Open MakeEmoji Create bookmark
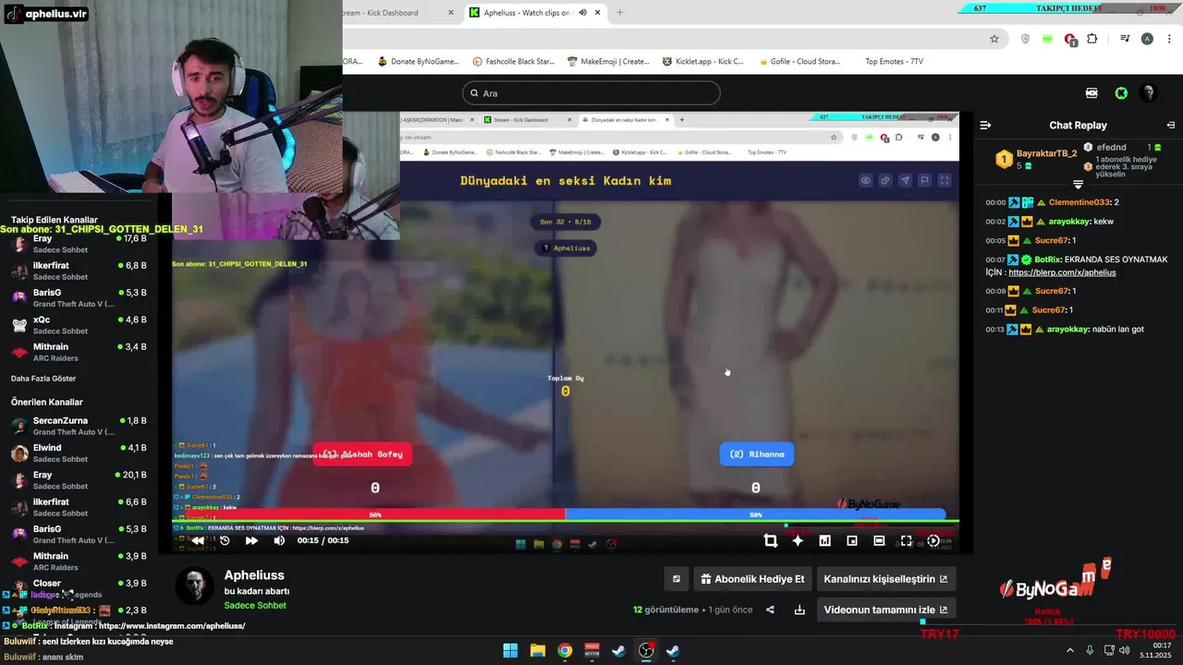 pyautogui.click(x=608, y=62)
